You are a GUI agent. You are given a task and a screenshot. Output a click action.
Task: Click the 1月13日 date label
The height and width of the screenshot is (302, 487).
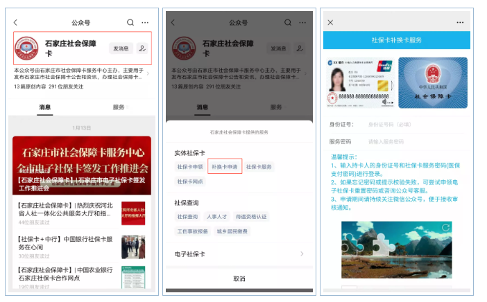(x=82, y=128)
